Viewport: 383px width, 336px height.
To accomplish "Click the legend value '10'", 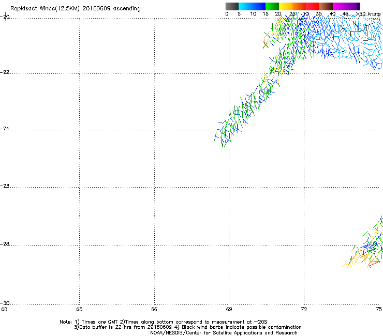I will click(253, 14).
